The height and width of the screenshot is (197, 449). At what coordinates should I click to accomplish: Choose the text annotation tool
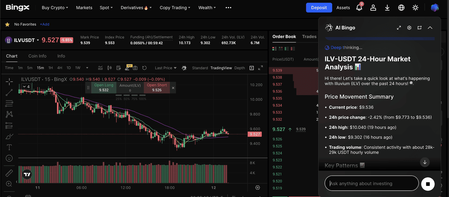coord(9,147)
